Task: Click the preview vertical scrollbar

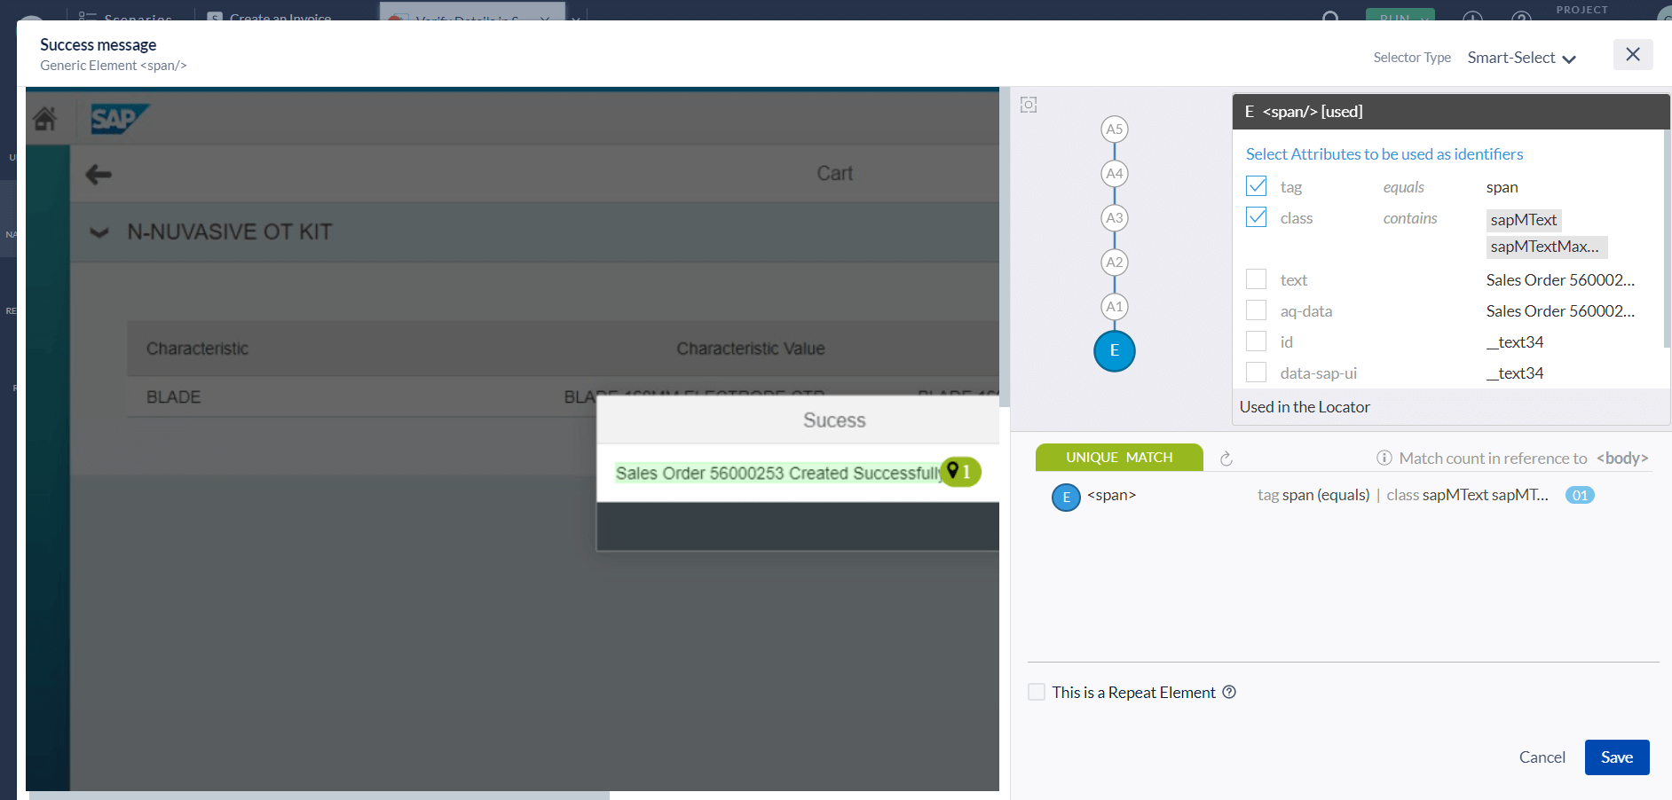Action: 1004,248
